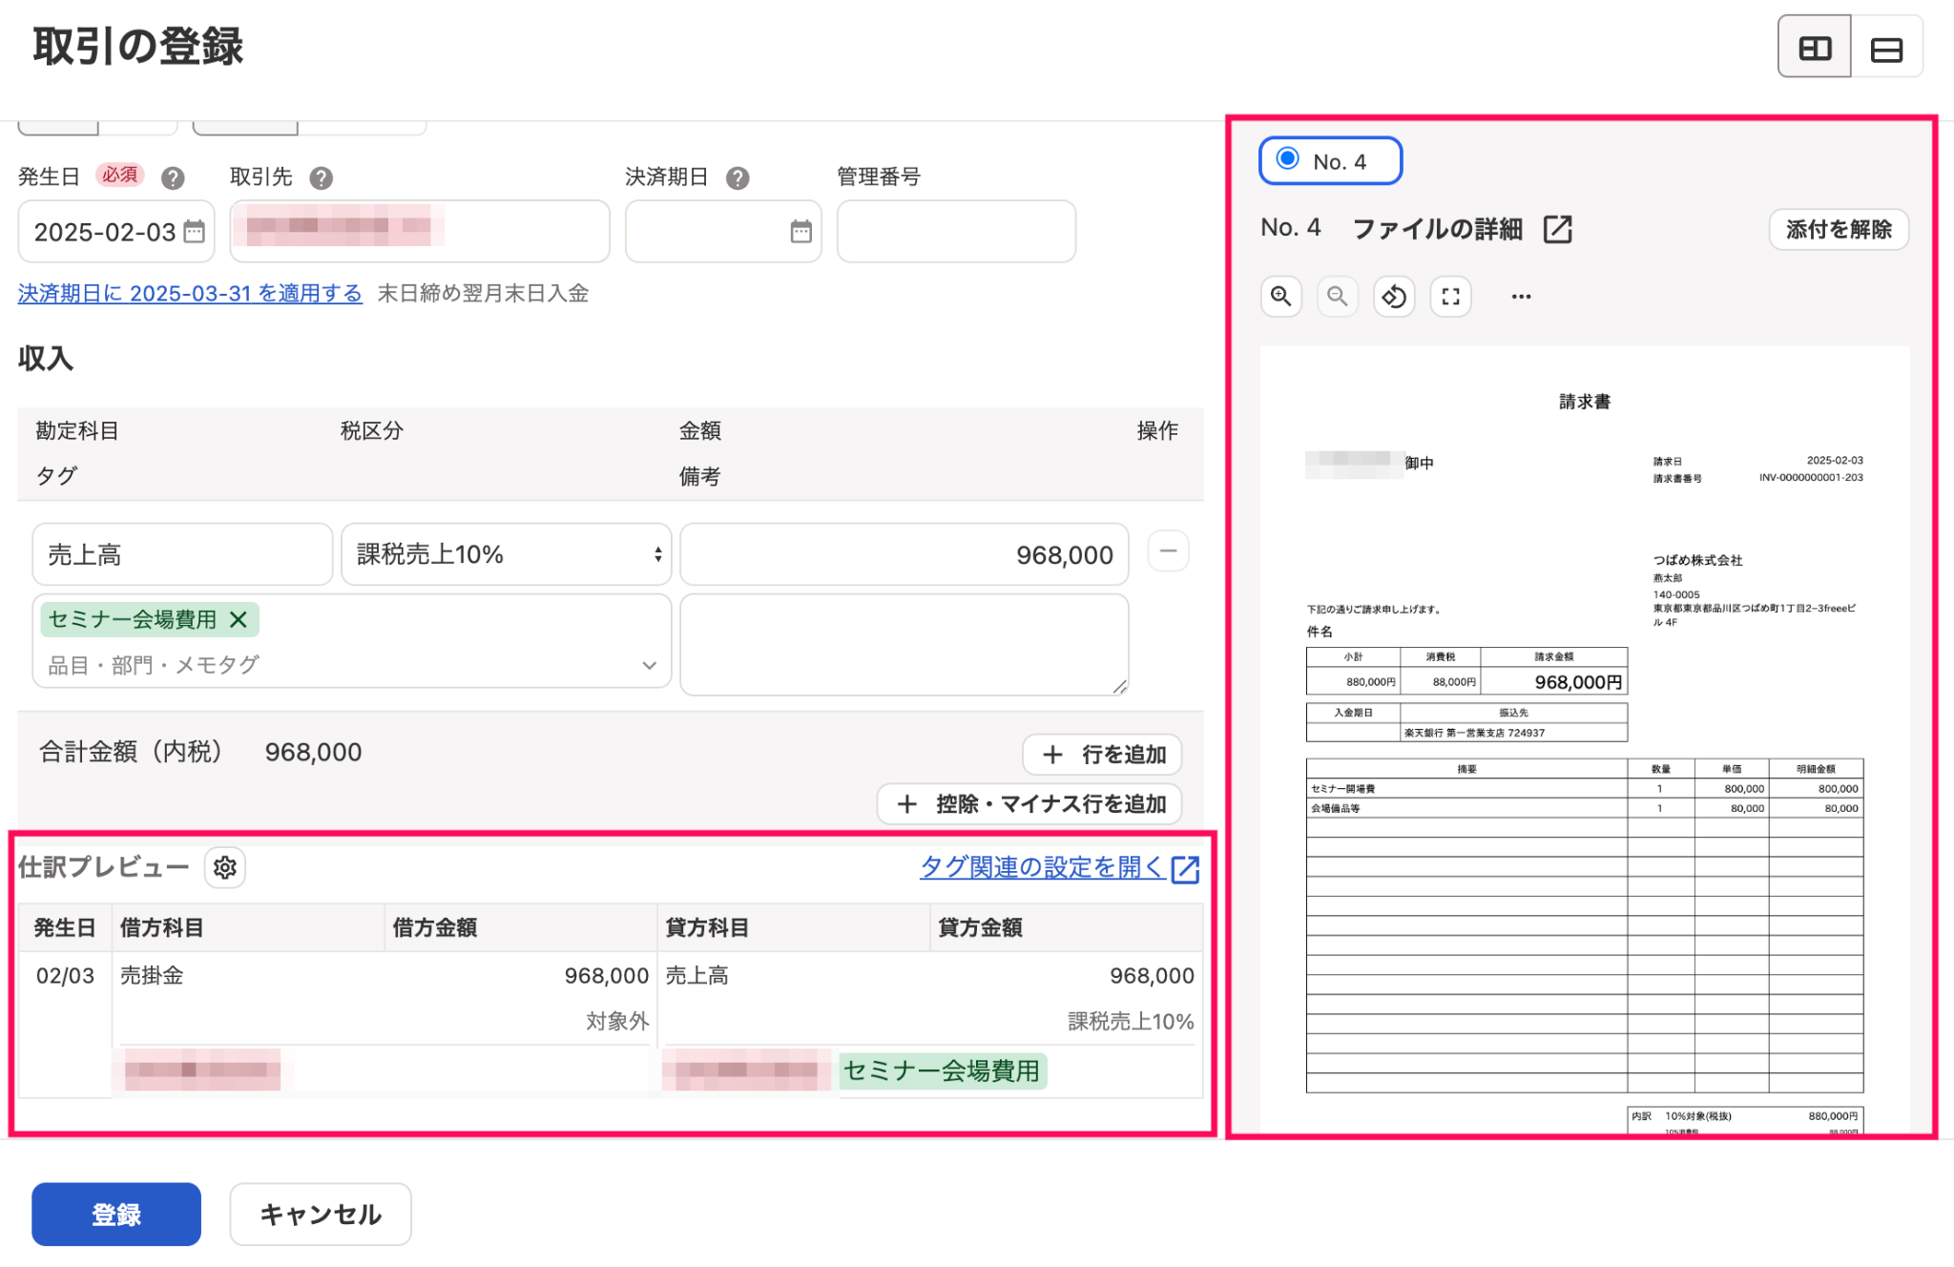This screenshot has width=1954, height=1267.
Task: Show help for 決済期日 field
Action: coord(738,177)
